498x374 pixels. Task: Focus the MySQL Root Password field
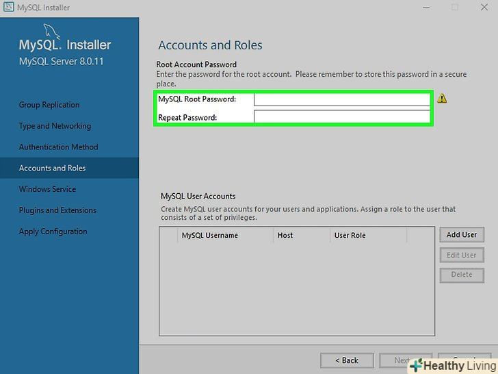342,99
